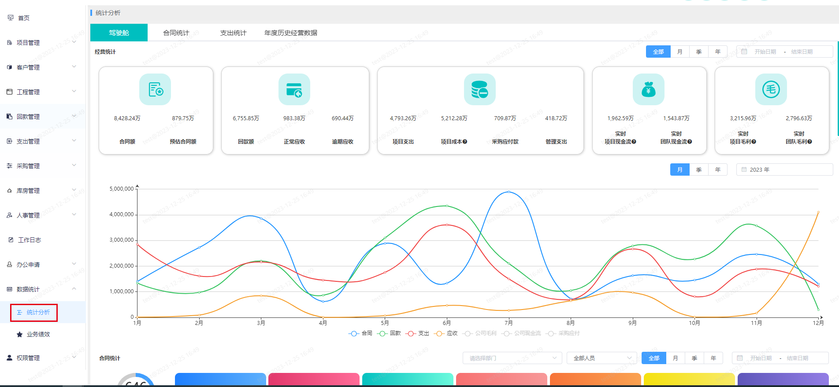
Task: Collapse the 数据统计 menu
Action: pyautogui.click(x=74, y=289)
